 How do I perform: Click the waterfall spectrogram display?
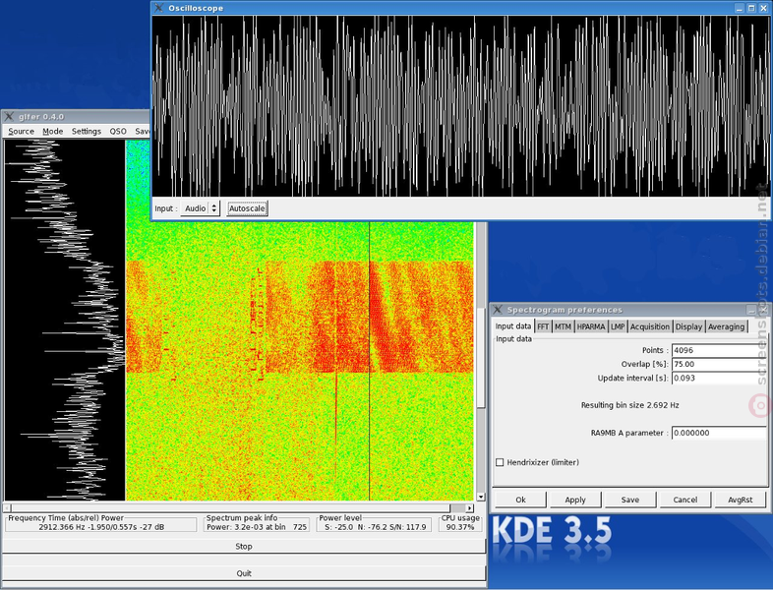(300, 361)
